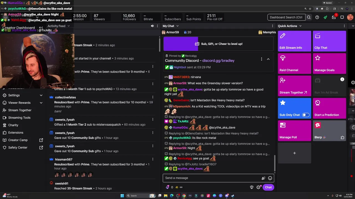Click username collectivefates in activity feed
The height and width of the screenshot is (199, 355).
pyautogui.click(x=65, y=97)
